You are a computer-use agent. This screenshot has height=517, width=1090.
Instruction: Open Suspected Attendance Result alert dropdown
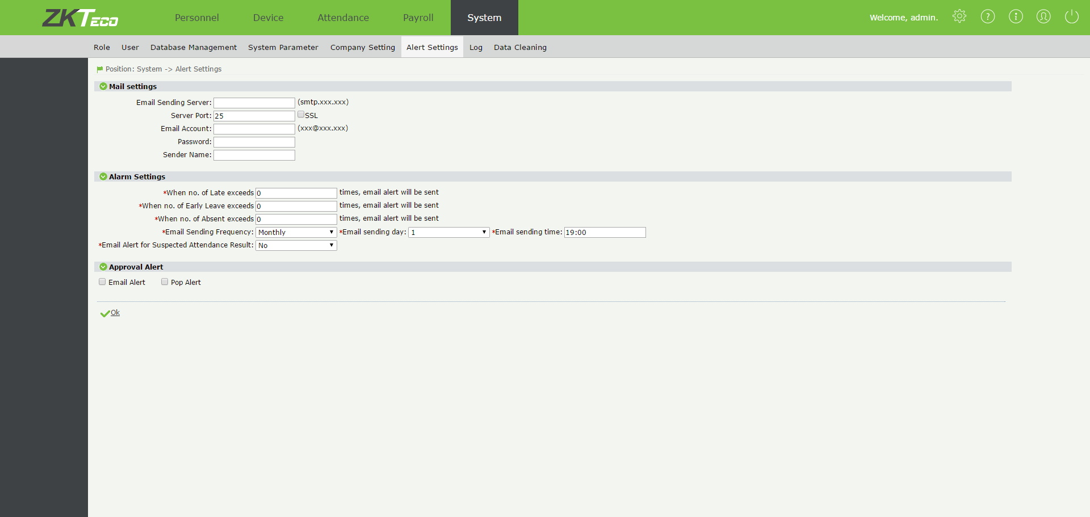coord(296,245)
